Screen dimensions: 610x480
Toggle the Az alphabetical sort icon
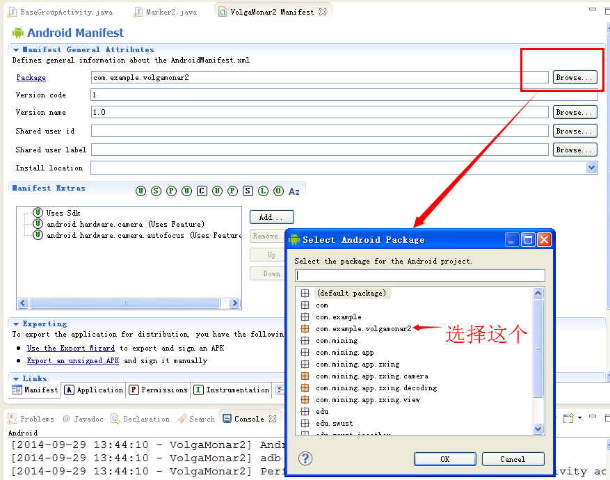(x=294, y=191)
